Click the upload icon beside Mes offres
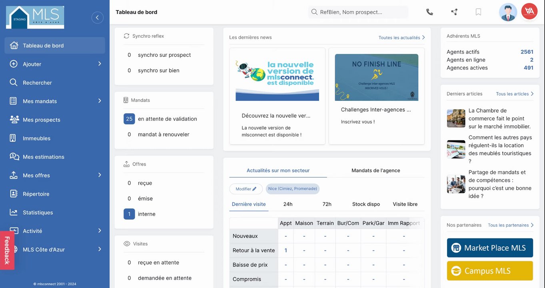545x288 pixels. click(x=14, y=175)
